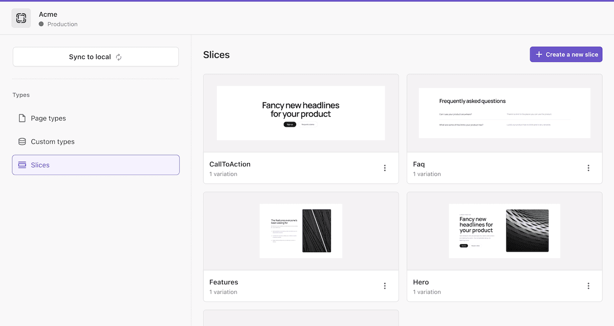Open the Faq three-dot menu
This screenshot has height=326, width=614.
(x=588, y=168)
